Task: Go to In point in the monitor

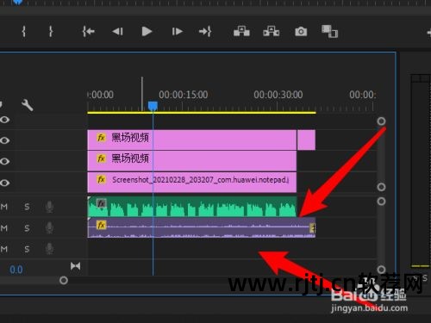Action: 89,31
